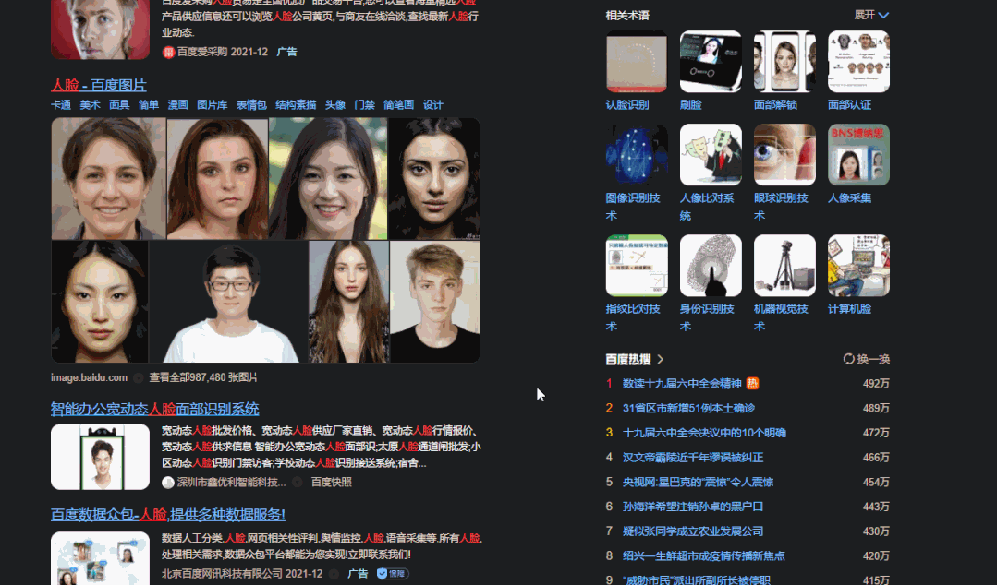Viewport: 997px width, 585px height.
Task: Open the face recognition terminal product thumbnail
Action: tap(100, 457)
